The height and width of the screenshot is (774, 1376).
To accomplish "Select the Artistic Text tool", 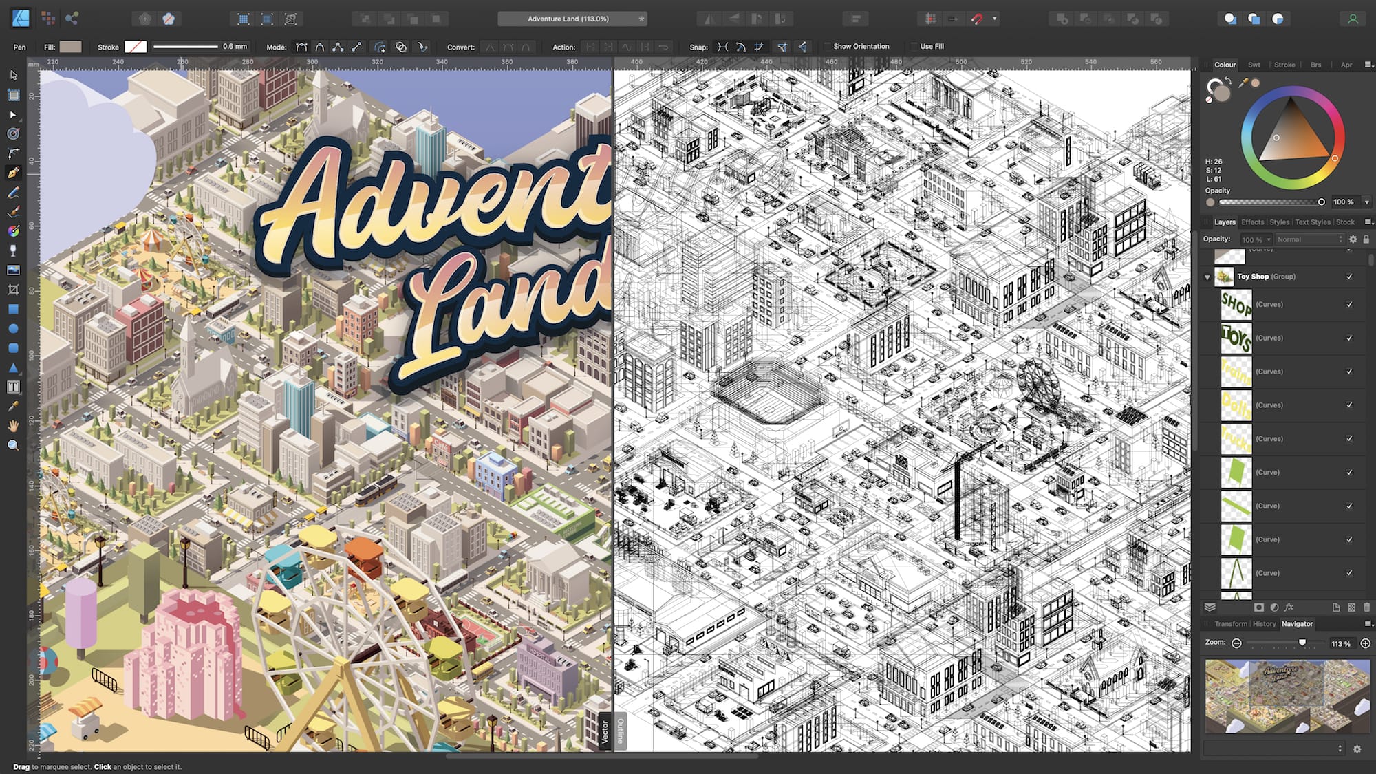I will click(13, 387).
